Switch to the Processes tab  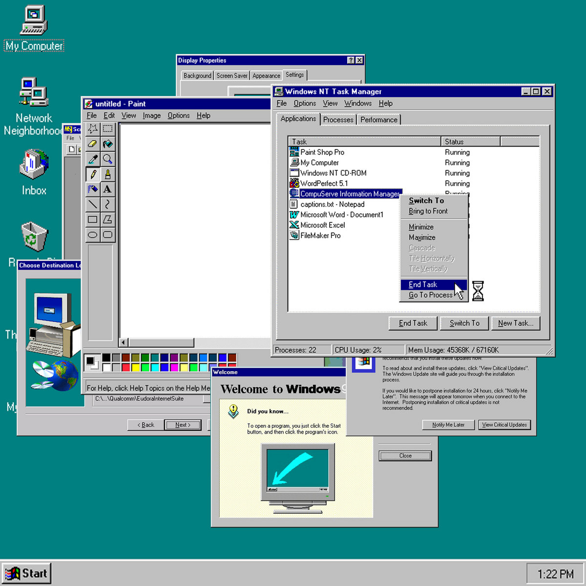[338, 120]
